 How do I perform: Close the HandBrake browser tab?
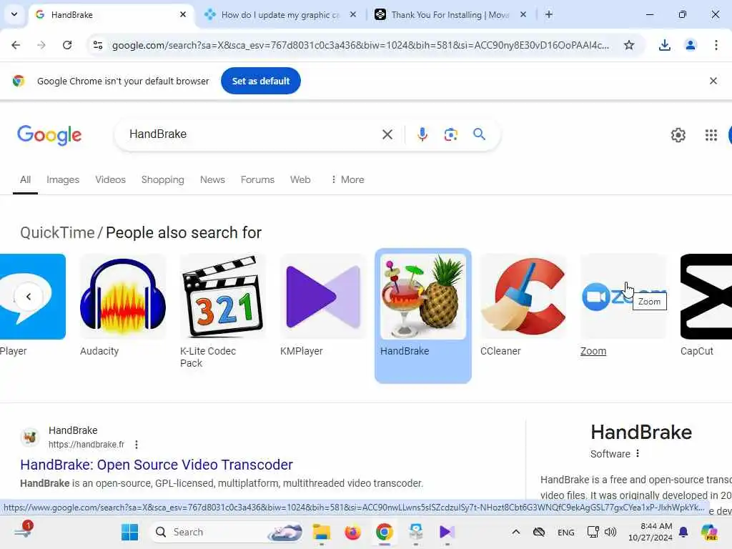[x=182, y=14]
